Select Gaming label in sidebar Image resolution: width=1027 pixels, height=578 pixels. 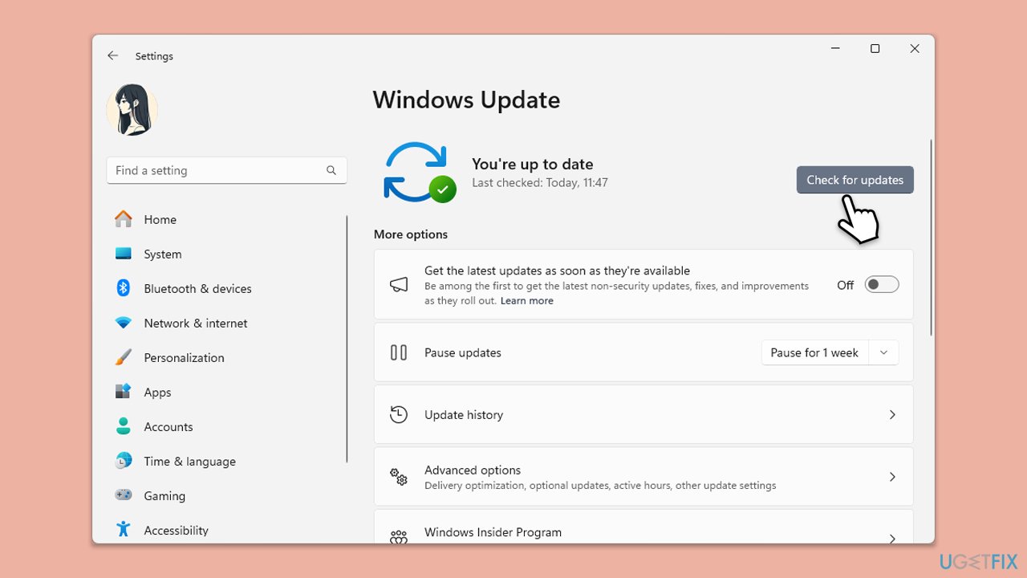tap(164, 495)
